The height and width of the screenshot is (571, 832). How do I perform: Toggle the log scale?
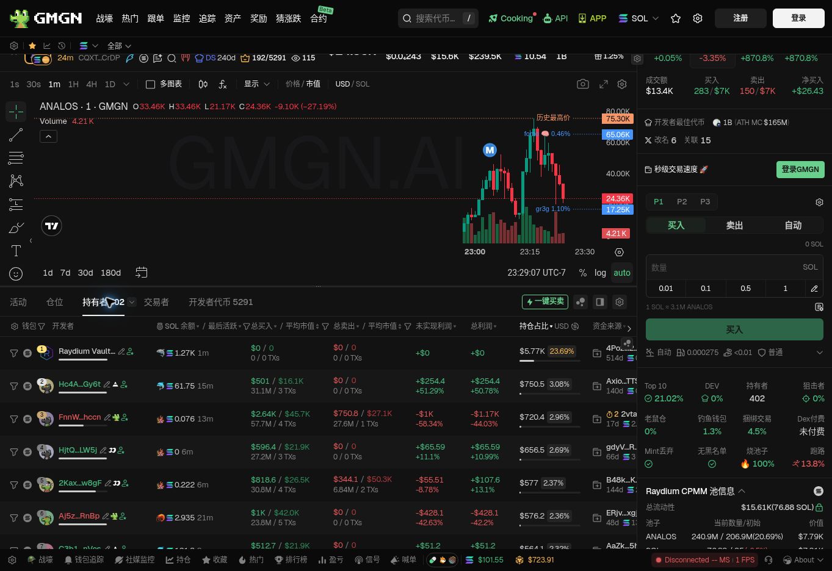[600, 273]
